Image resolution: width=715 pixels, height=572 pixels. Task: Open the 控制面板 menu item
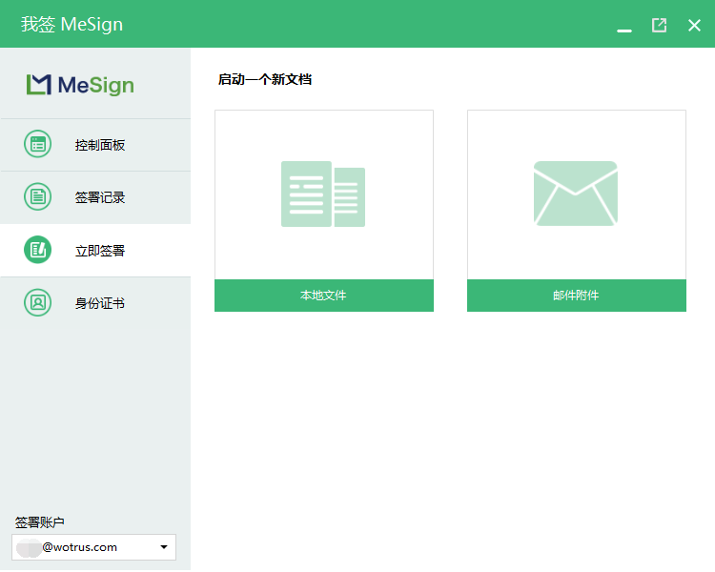[100, 145]
